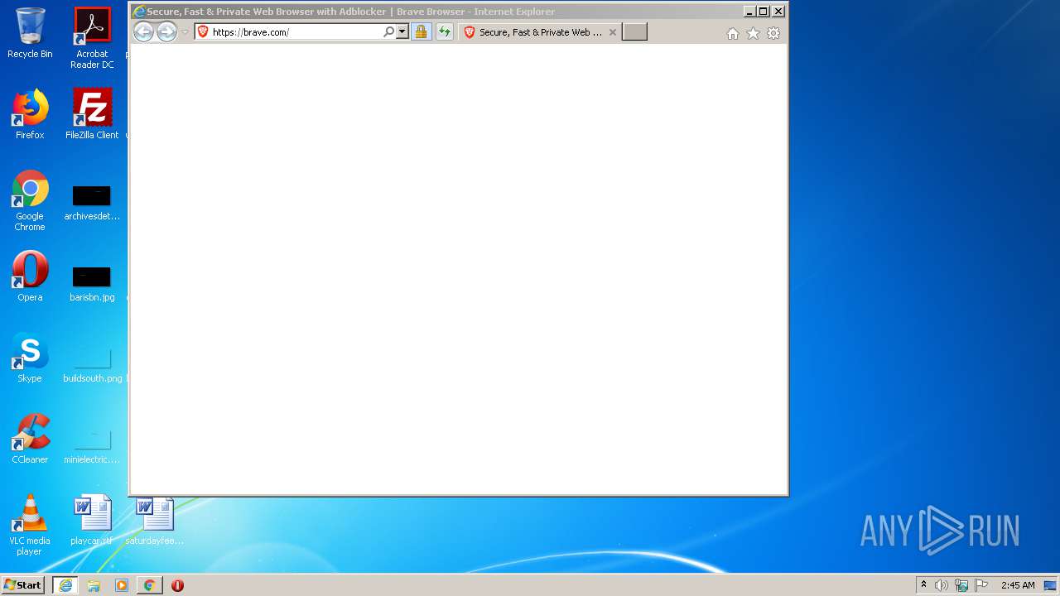The image size is (1060, 596).
Task: Open Windows Explorer folder from taskbar
Action: pyautogui.click(x=94, y=585)
